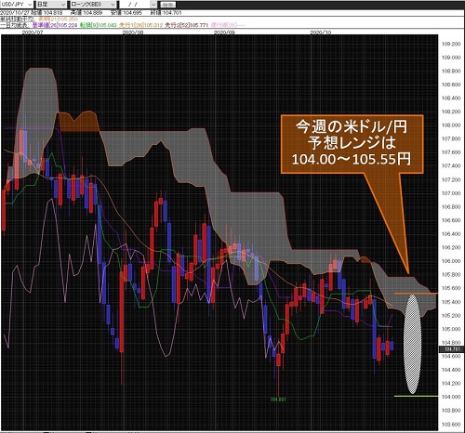Click the current price marker 104.701
The height and width of the screenshot is (433, 465).
tap(451, 349)
